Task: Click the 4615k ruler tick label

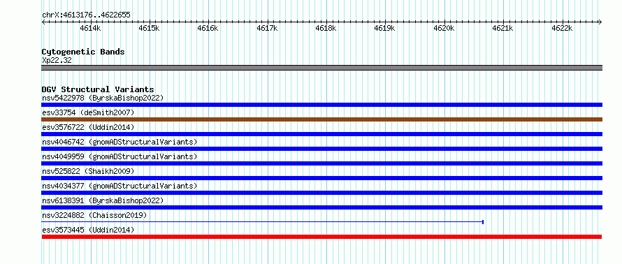Action: tap(149, 28)
